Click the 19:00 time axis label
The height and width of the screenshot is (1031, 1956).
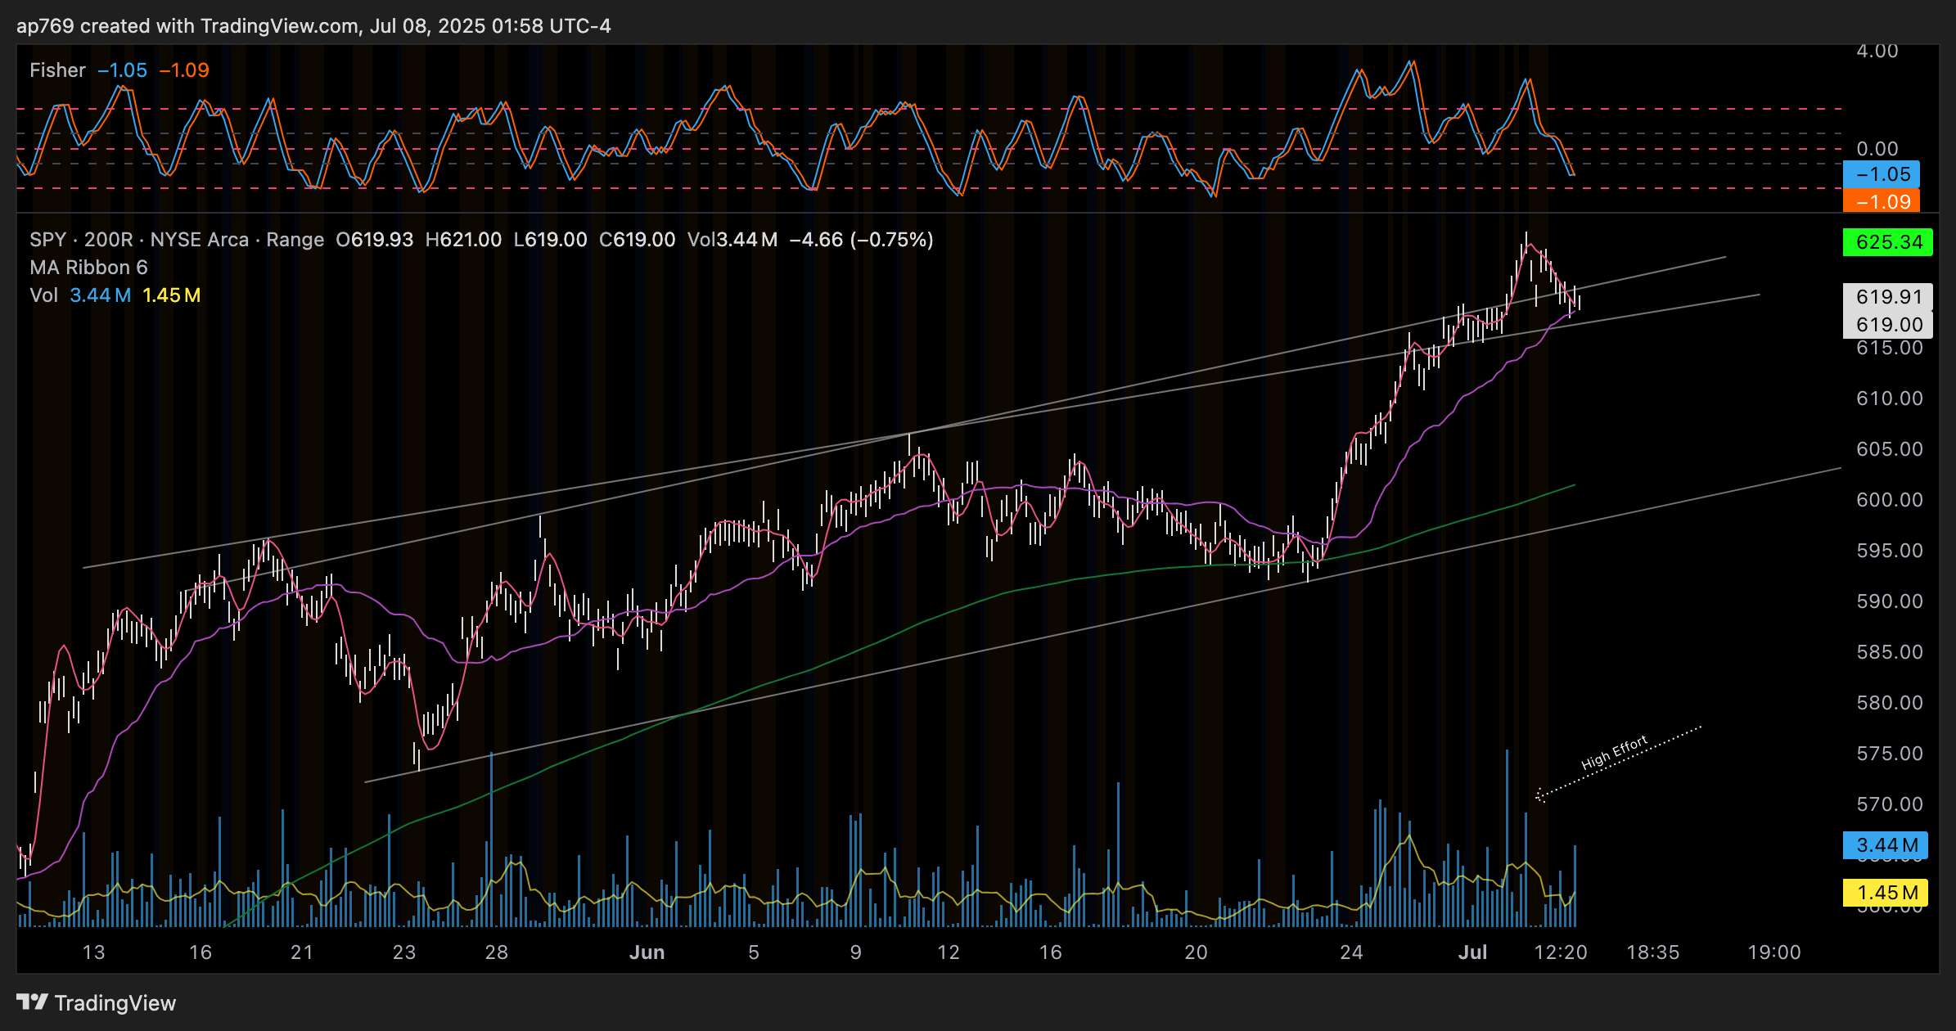[1774, 952]
